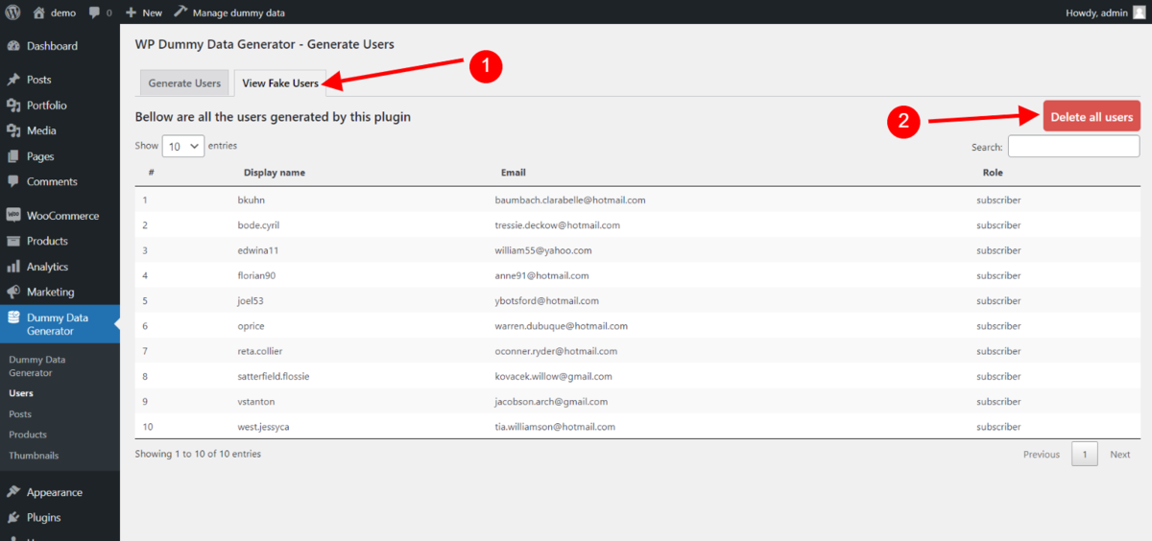Click email warren.dubuque@hotmail.com
The height and width of the screenshot is (541, 1152).
point(562,326)
